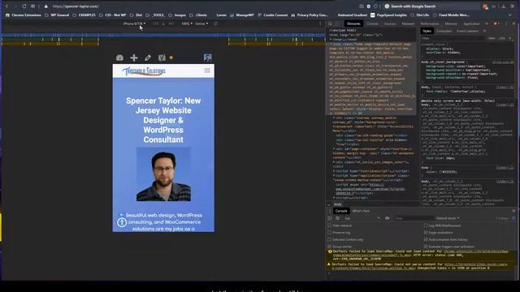The width and height of the screenshot is (520, 292).
Task: Click .cls button in Styles pane
Action: pyautogui.click(x=502, y=38)
